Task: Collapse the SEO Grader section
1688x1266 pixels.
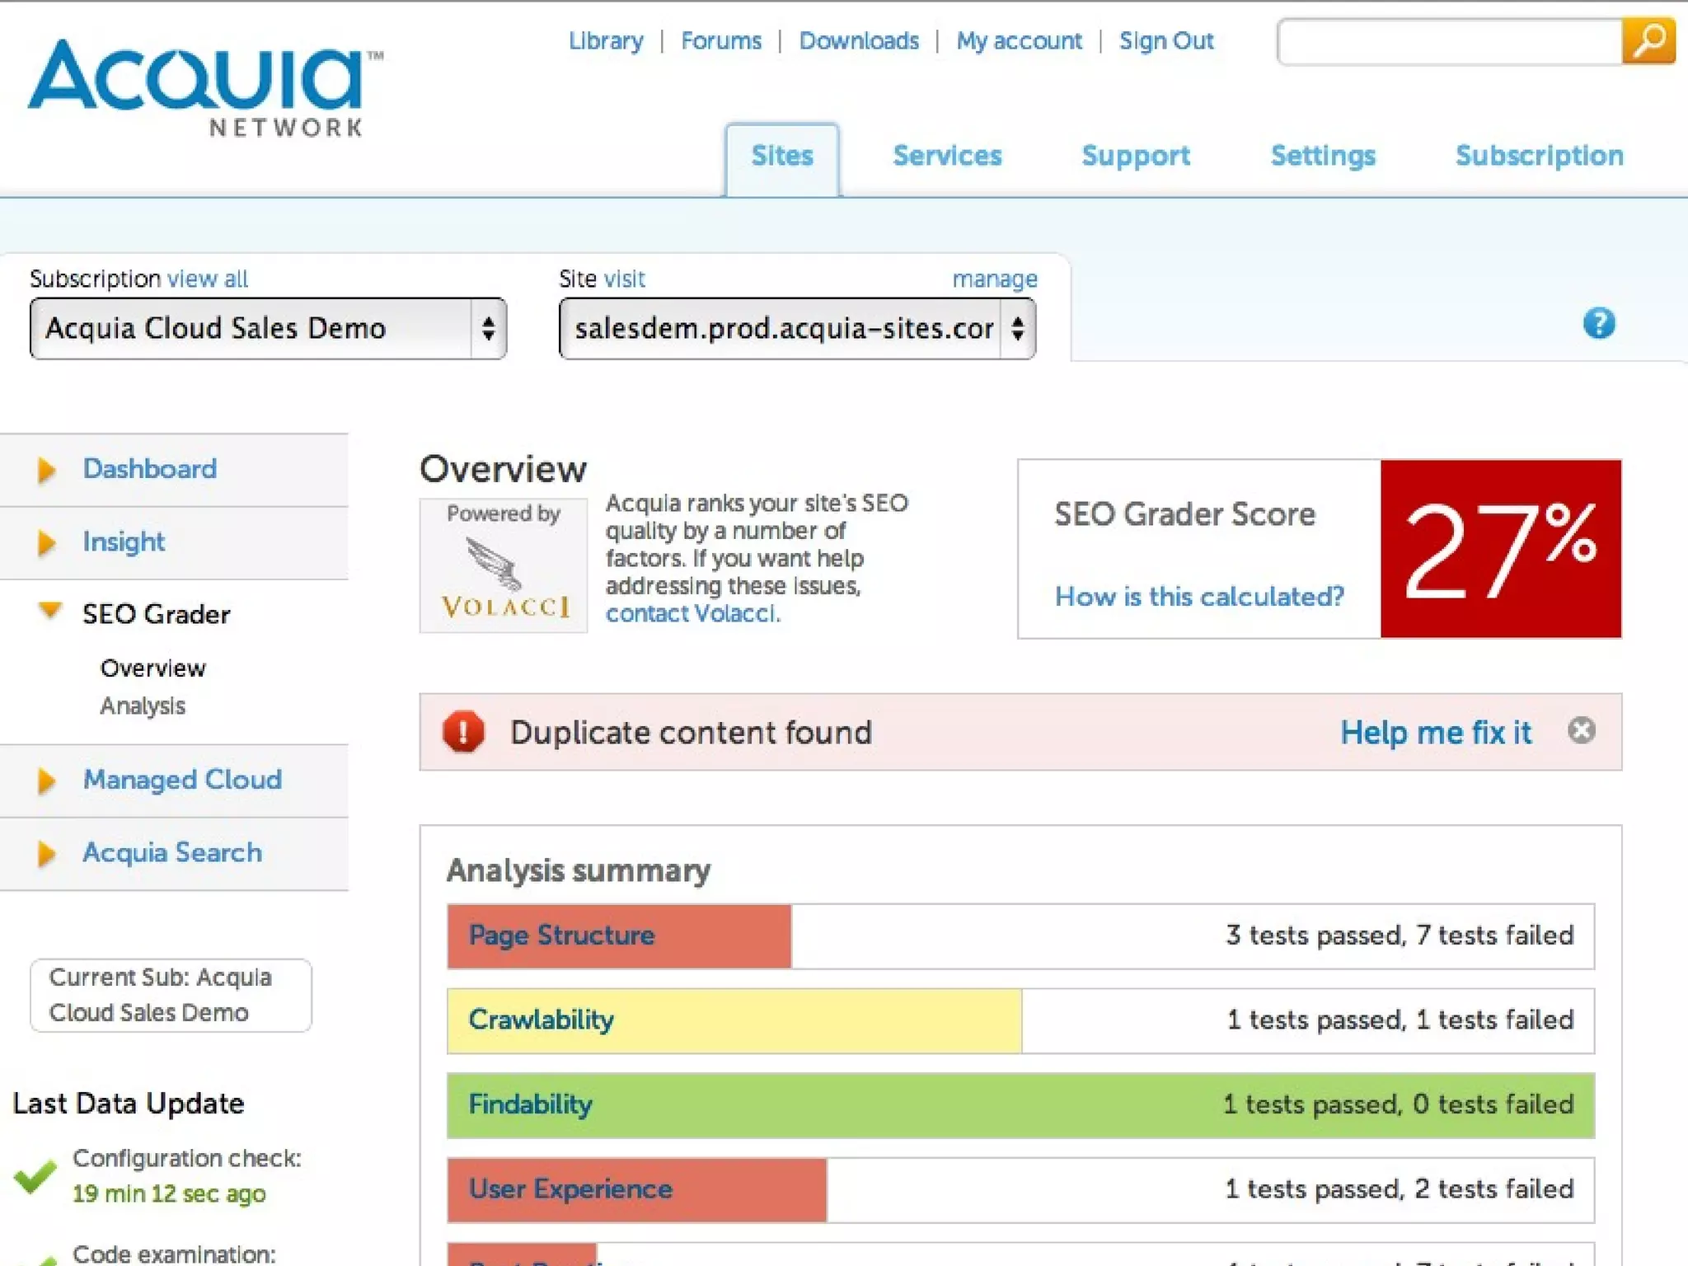Action: coord(50,612)
